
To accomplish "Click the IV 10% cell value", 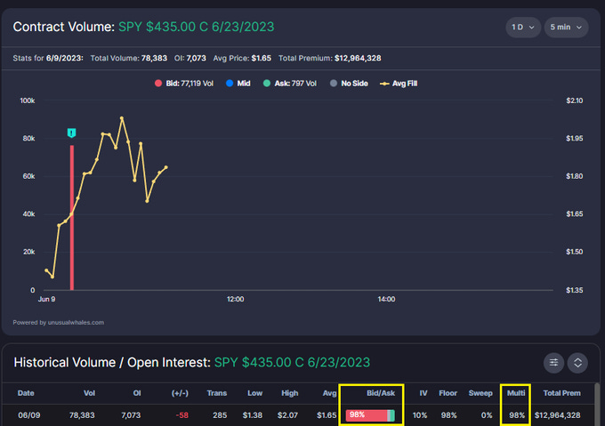I will coord(420,415).
